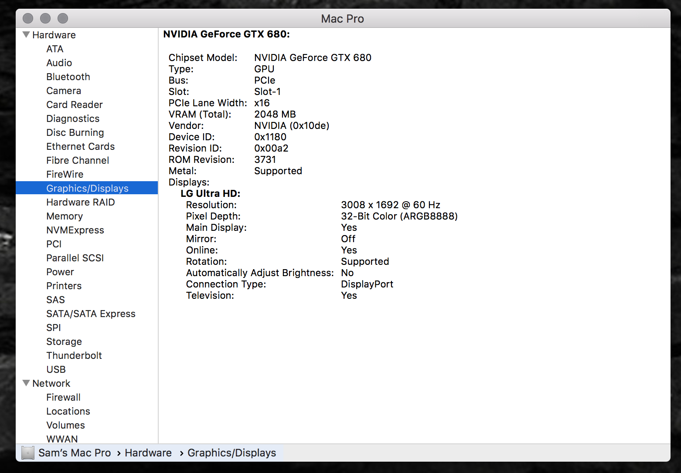The height and width of the screenshot is (473, 681).
Task: Minimize the Mac Pro window
Action: click(x=45, y=18)
